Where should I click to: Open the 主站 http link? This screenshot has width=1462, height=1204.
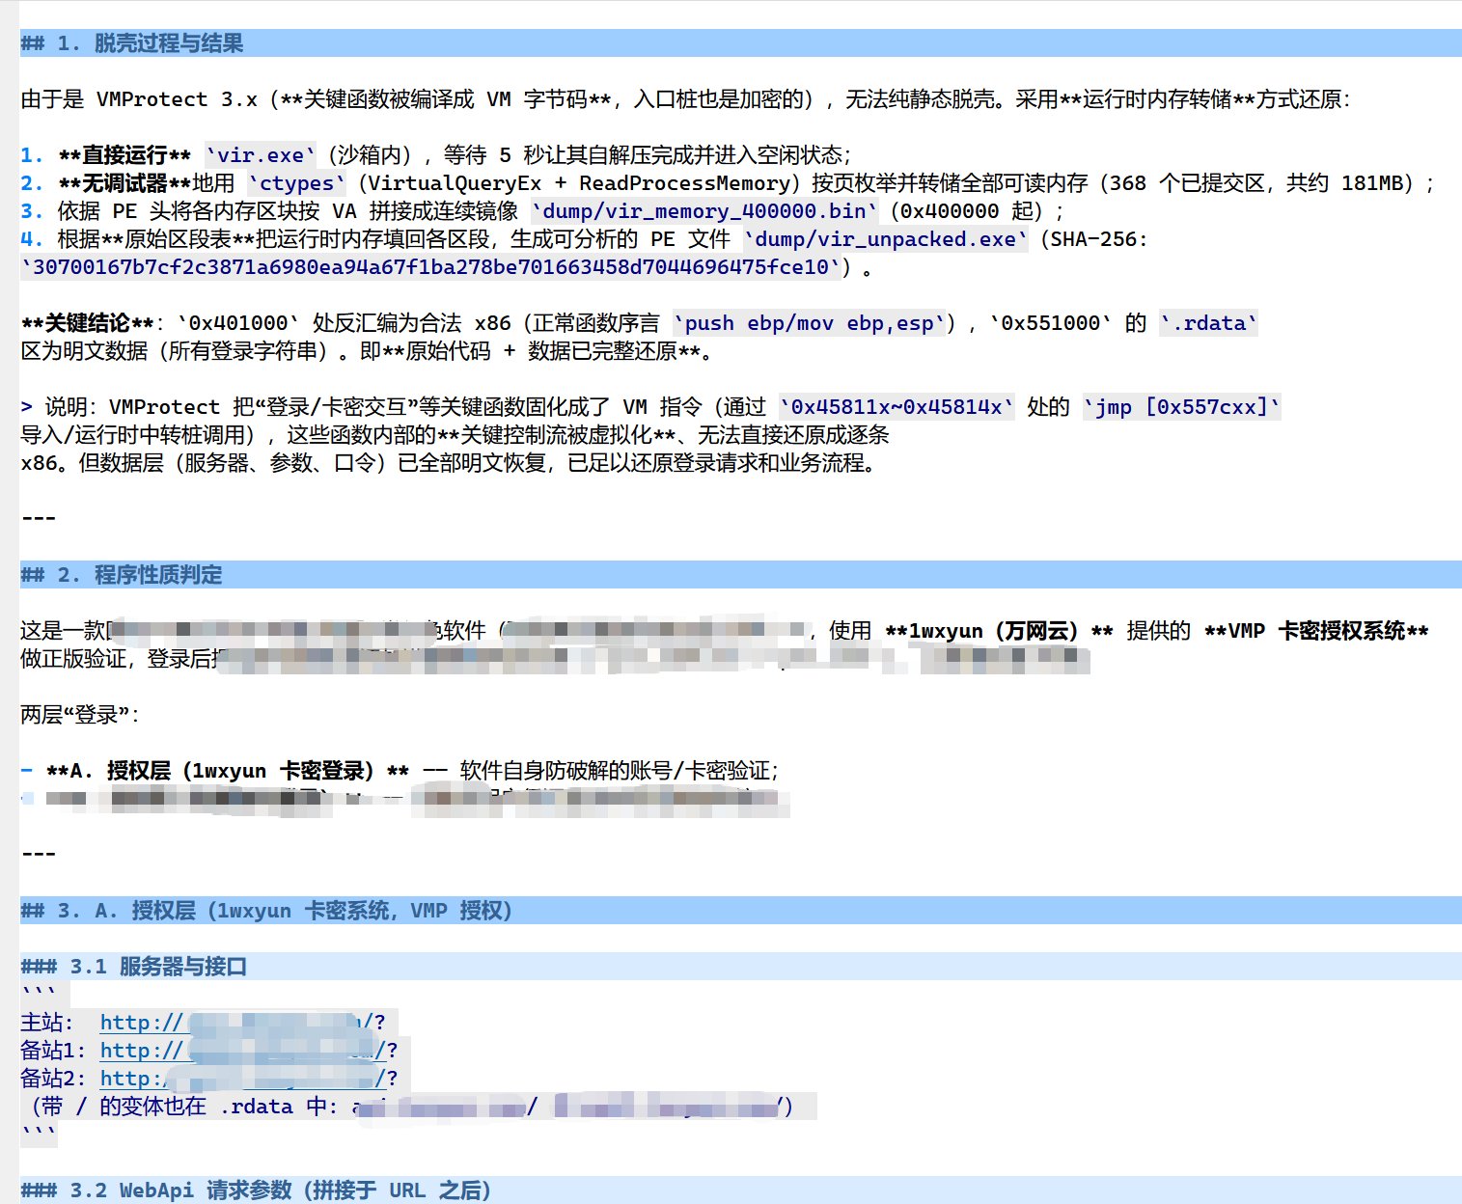point(242,1023)
